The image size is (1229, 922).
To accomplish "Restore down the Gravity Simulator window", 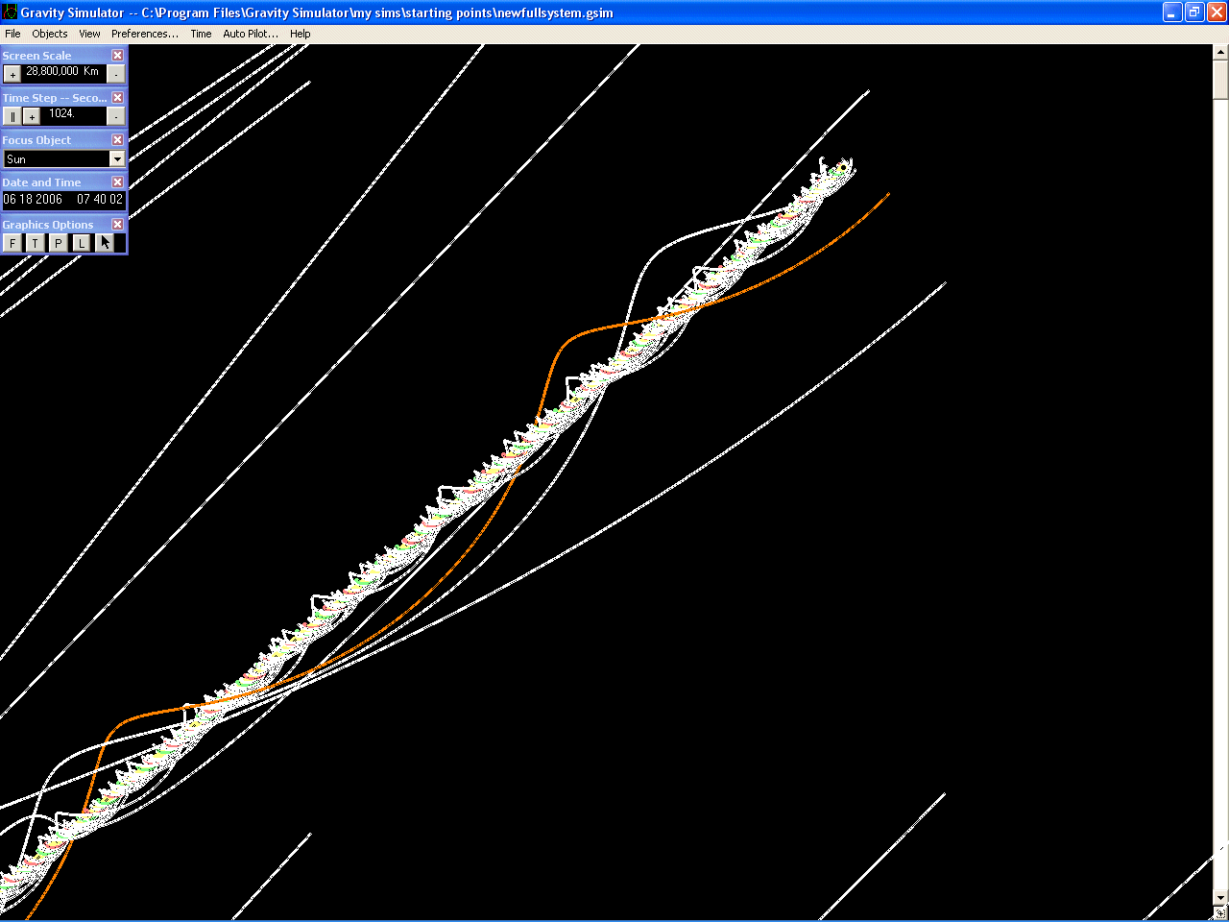I will 1194,12.
